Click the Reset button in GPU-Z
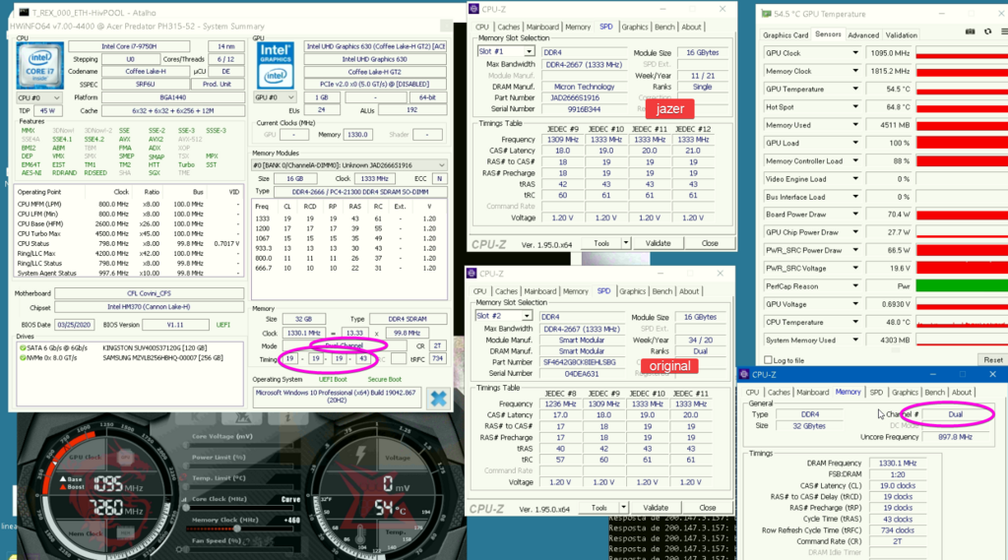Image resolution: width=1008 pixels, height=560 pixels. pos(992,360)
